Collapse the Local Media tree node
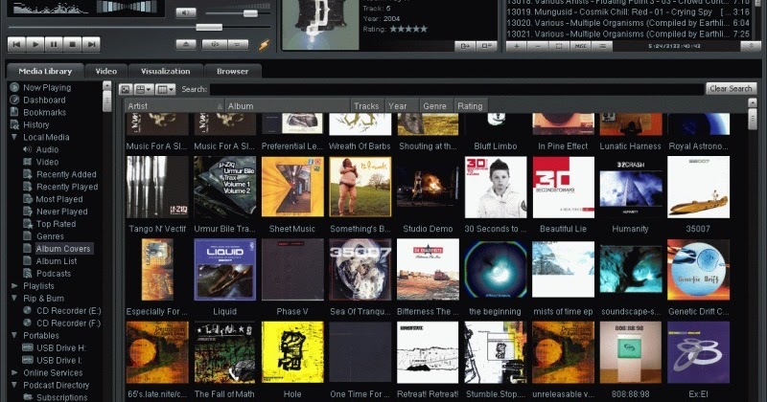Image resolution: width=767 pixels, height=402 pixels. click(x=14, y=137)
